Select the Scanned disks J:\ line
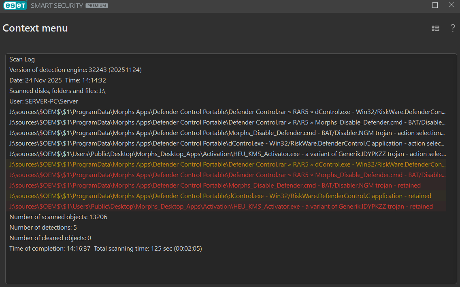460x287 pixels. pos(57,91)
